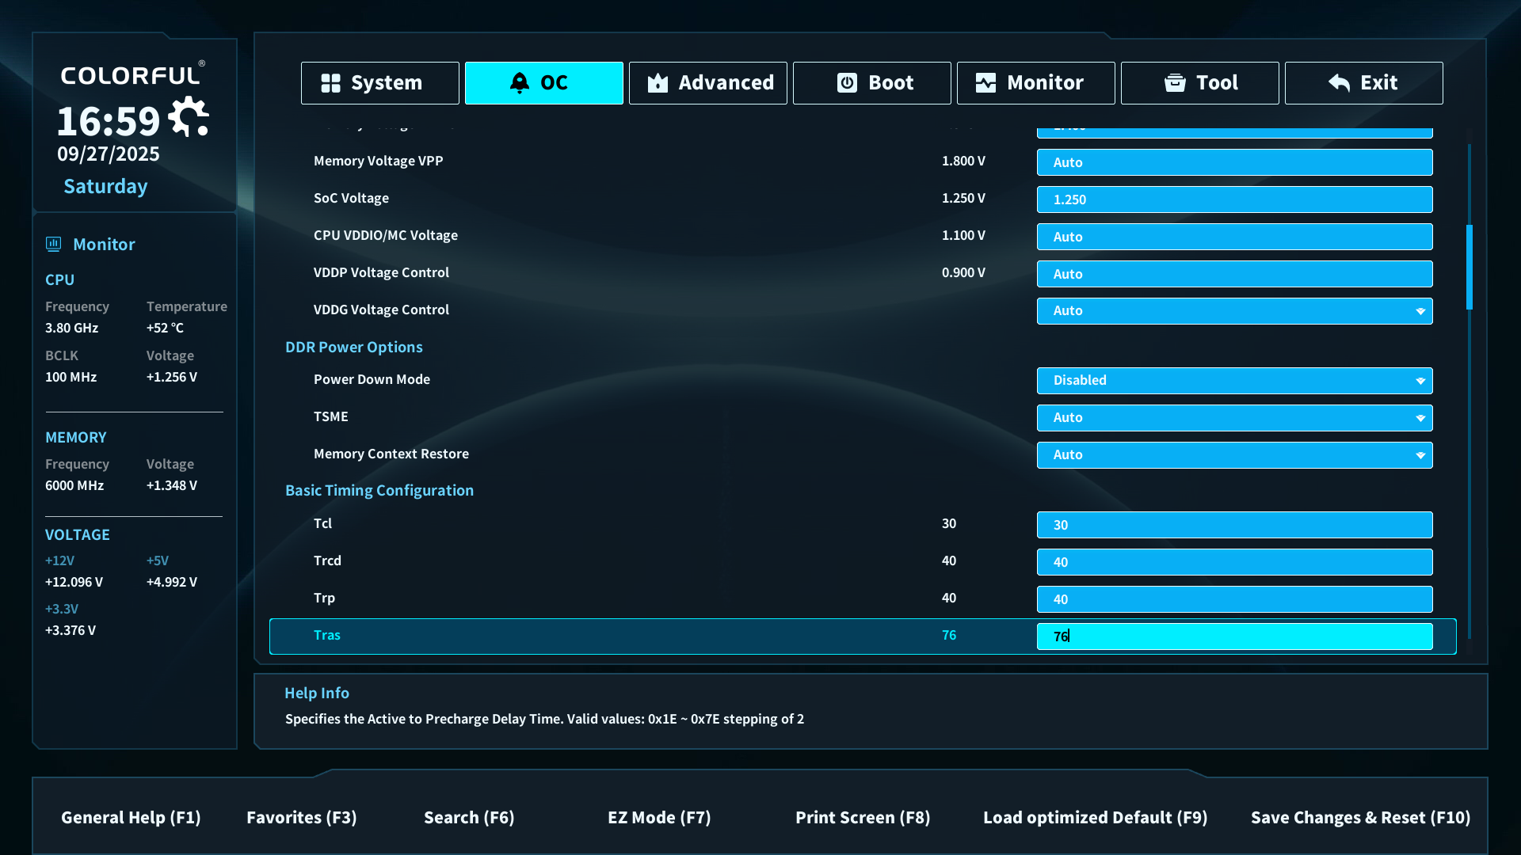Click the VDDG Voltage Control label
The image size is (1521, 855).
381,310
